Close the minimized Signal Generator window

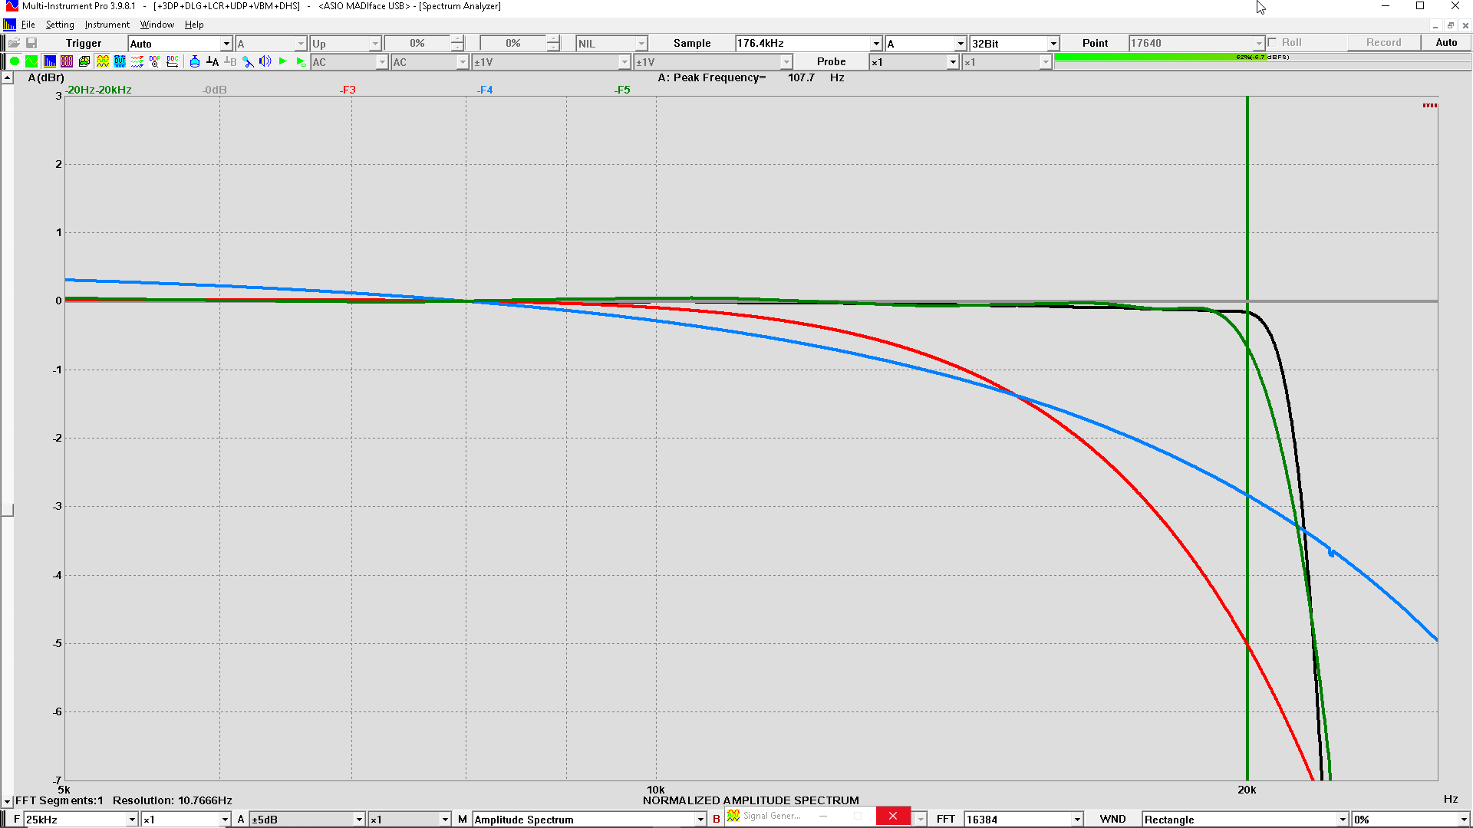coord(893,816)
